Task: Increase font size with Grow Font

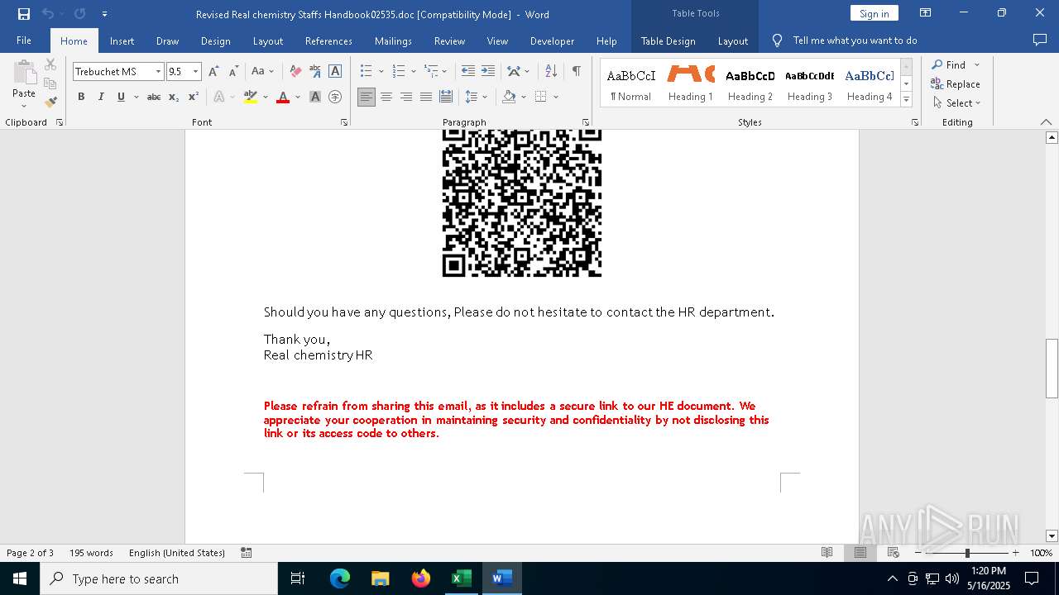Action: pyautogui.click(x=213, y=72)
